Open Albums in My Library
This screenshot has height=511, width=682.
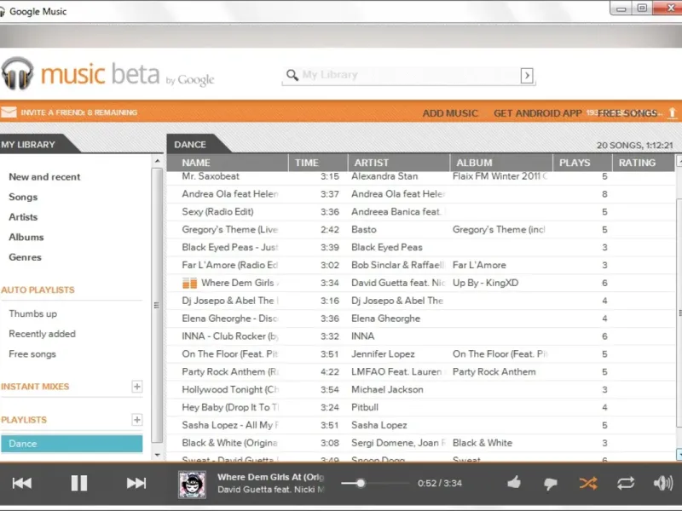[x=26, y=237]
